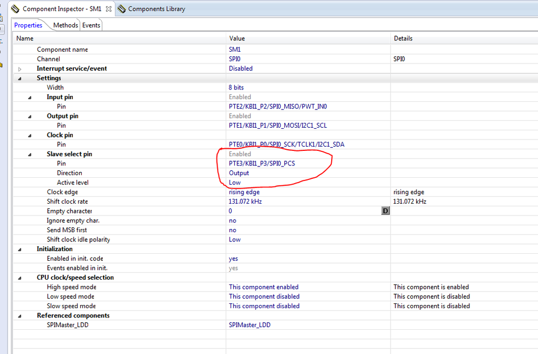Collapse the Settings group
This screenshot has width=538, height=354.
(x=19, y=78)
